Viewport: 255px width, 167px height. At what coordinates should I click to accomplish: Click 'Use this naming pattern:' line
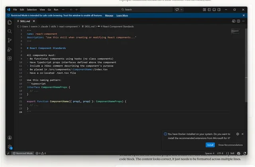coord(44,80)
